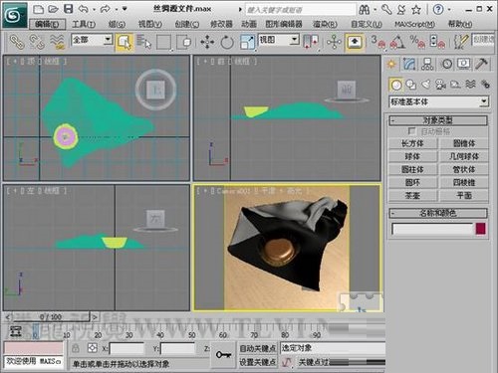Open the 编辑(E) menu
498x373 pixels.
pos(47,24)
